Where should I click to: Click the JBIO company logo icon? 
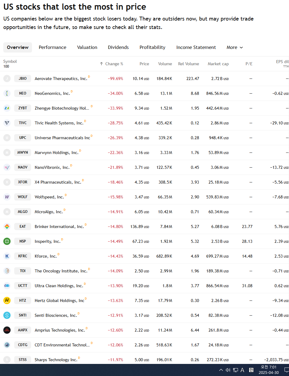(7, 79)
